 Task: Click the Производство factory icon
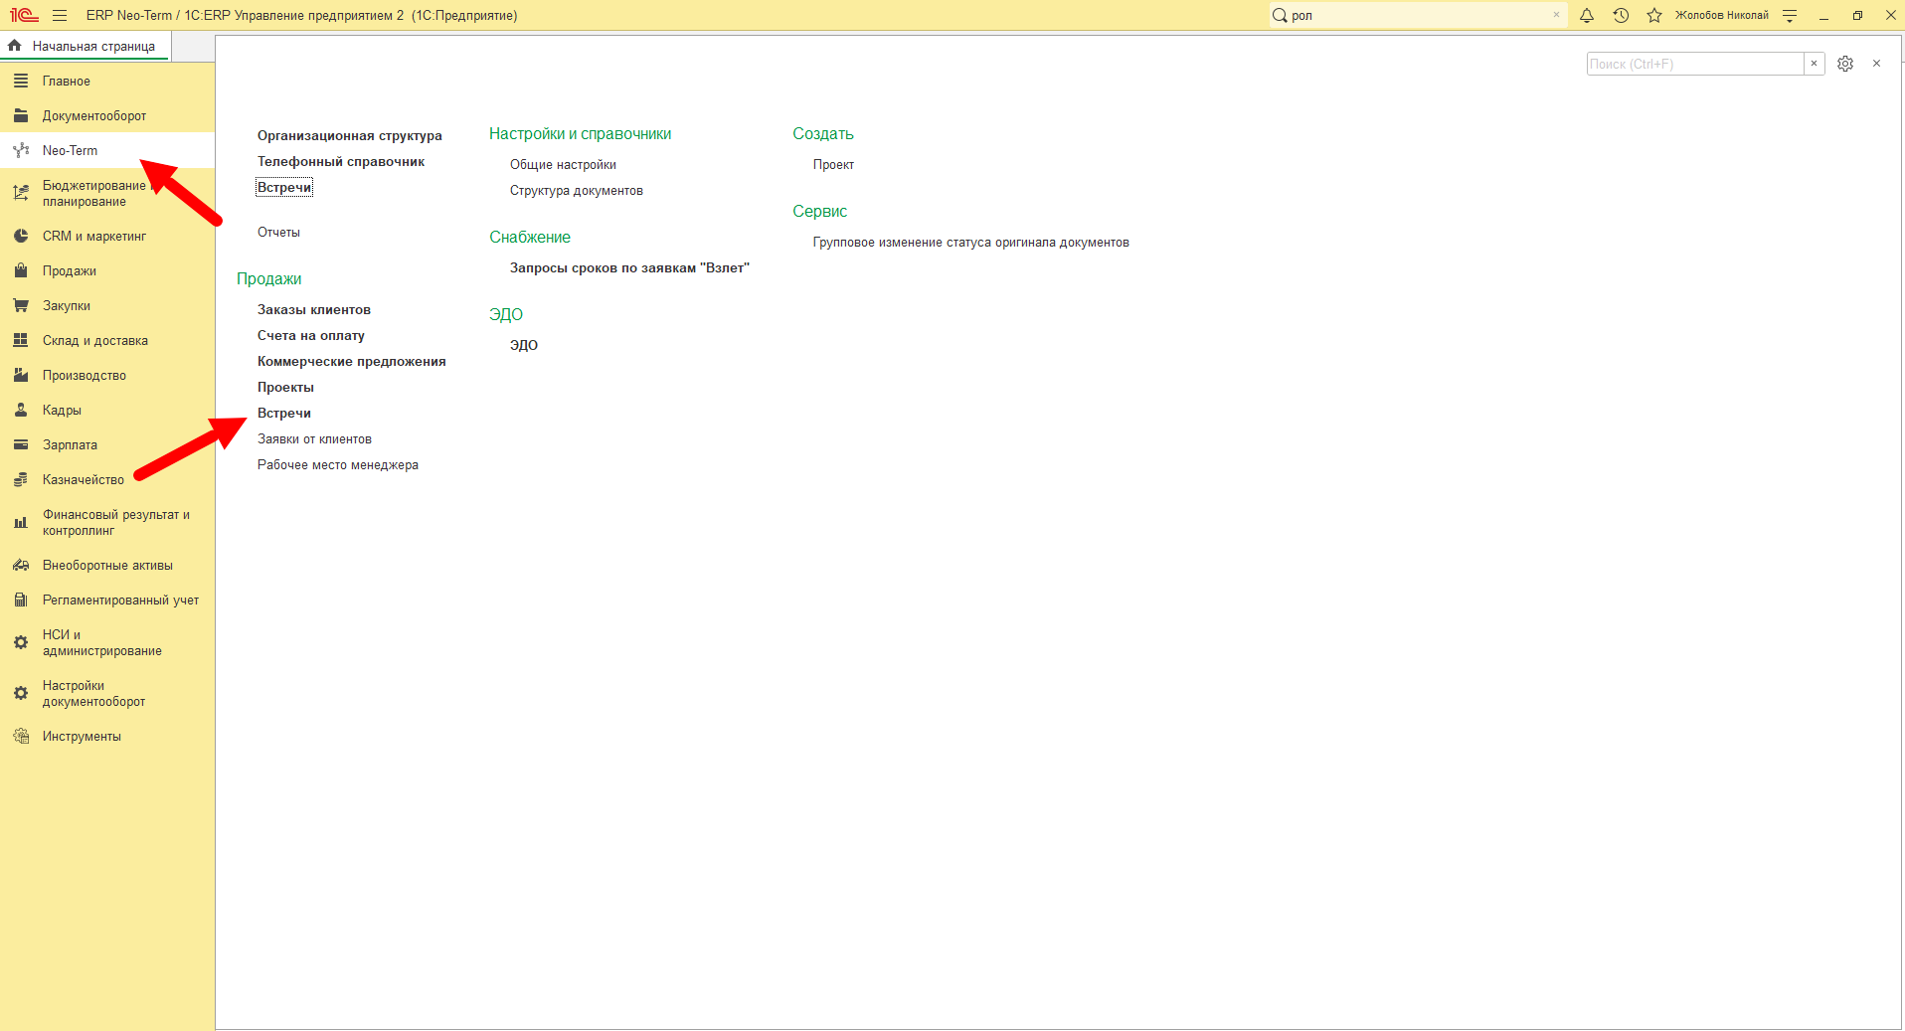[21, 376]
